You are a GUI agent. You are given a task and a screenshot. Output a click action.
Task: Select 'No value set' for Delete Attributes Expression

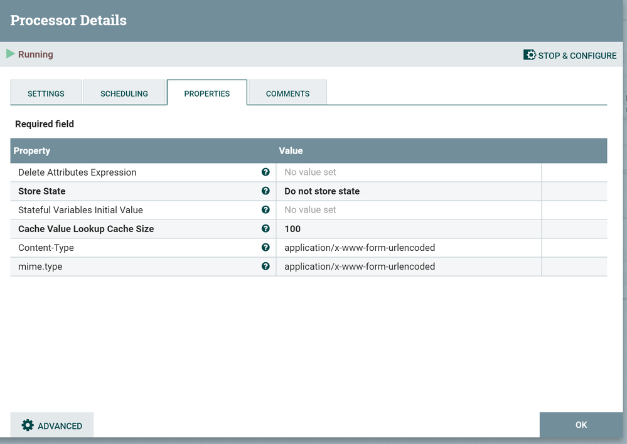310,172
